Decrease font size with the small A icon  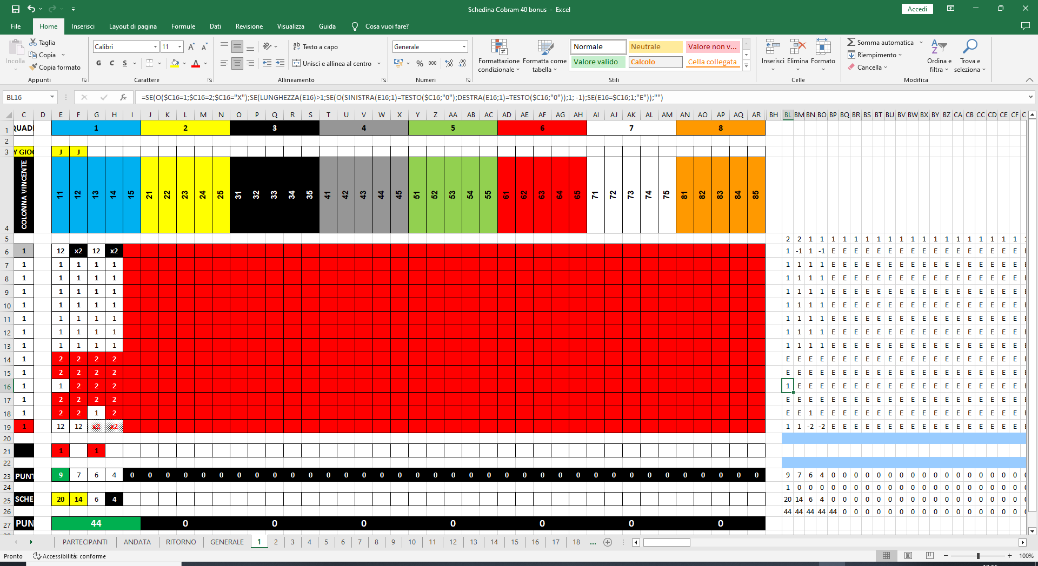(204, 47)
